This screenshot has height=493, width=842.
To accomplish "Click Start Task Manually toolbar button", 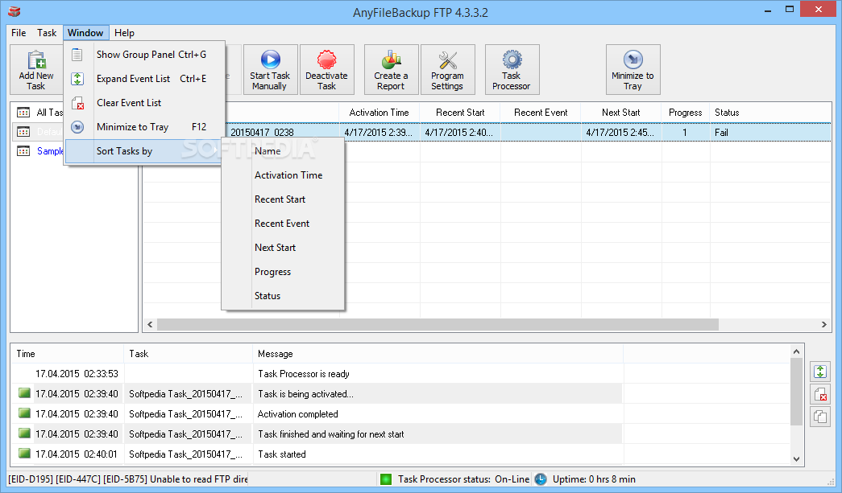I will tap(270, 70).
